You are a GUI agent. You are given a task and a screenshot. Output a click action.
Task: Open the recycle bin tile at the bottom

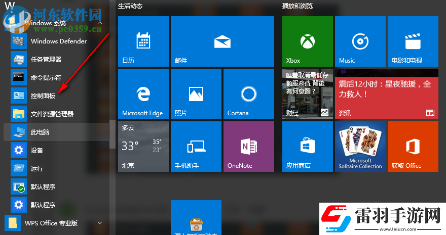tap(196, 217)
